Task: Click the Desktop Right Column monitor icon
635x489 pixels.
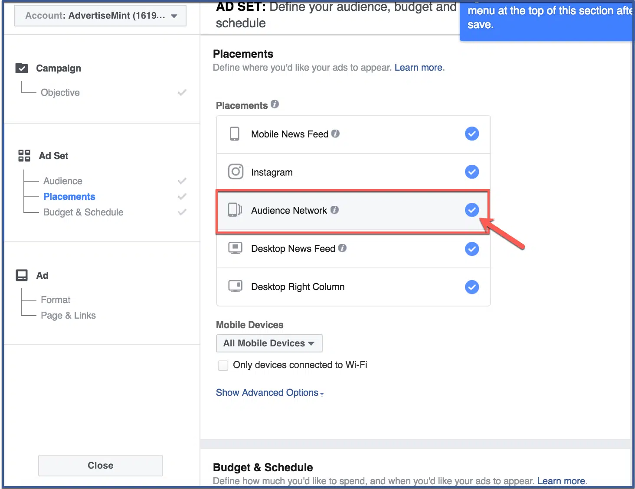Action: click(x=235, y=287)
